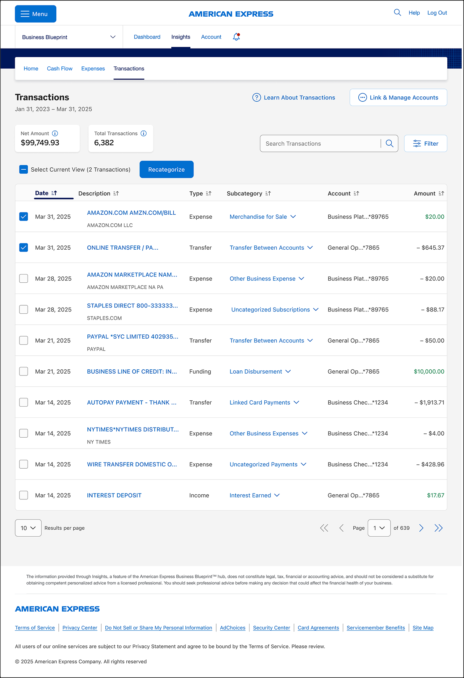The width and height of the screenshot is (464, 678).
Task: Jump to last page double-chevron icon
Action: (x=439, y=528)
